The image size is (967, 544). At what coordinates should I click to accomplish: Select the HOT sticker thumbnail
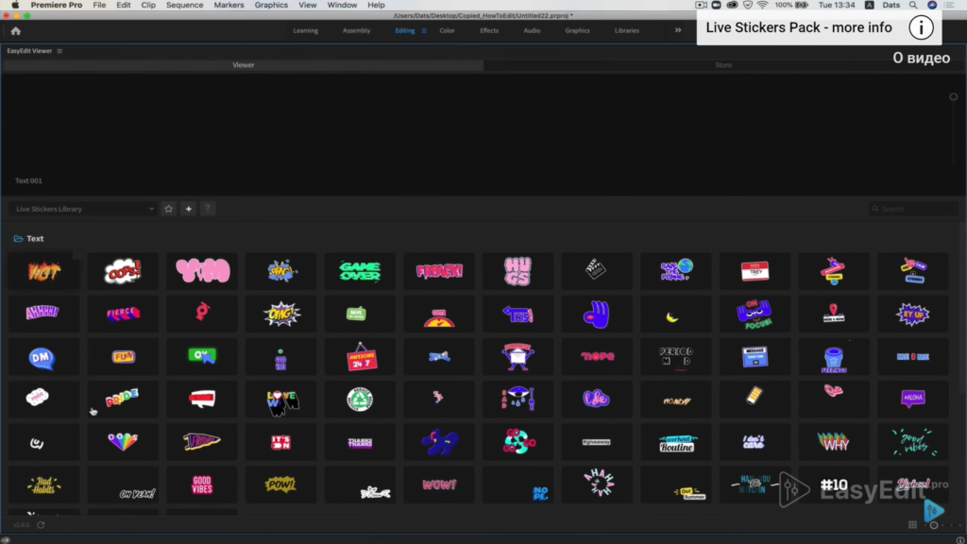tap(43, 271)
